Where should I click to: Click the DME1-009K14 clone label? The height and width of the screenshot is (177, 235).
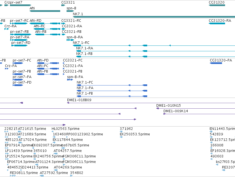pos(176,111)
